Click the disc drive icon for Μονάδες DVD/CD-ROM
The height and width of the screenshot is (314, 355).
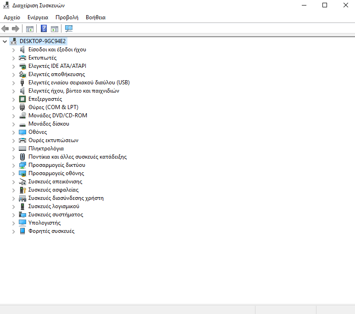point(22,116)
